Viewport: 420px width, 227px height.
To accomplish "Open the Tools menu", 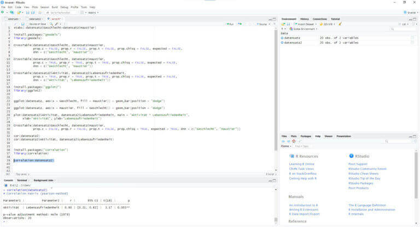I will [x=84, y=7].
